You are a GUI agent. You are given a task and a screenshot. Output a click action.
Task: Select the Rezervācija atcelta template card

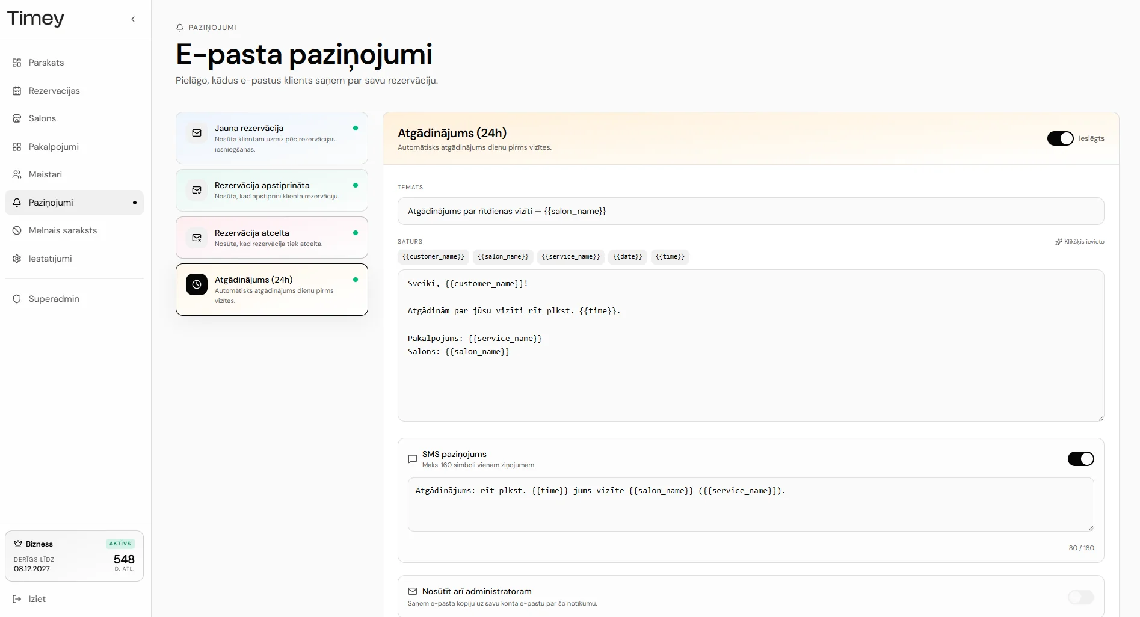pyautogui.click(x=272, y=238)
